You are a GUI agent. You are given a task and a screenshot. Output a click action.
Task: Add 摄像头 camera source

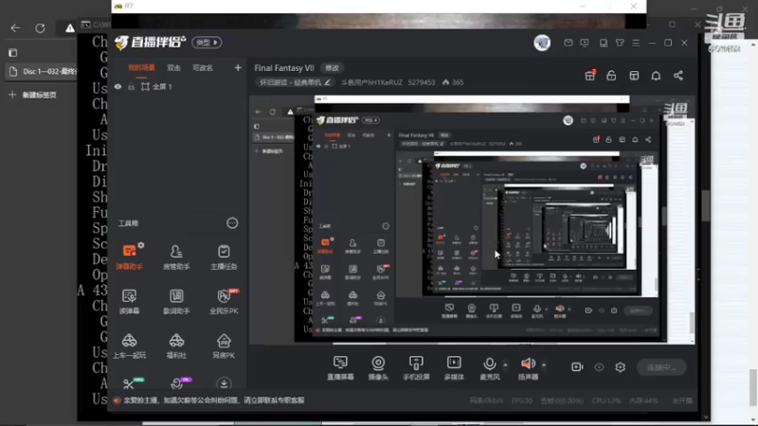pyautogui.click(x=378, y=367)
